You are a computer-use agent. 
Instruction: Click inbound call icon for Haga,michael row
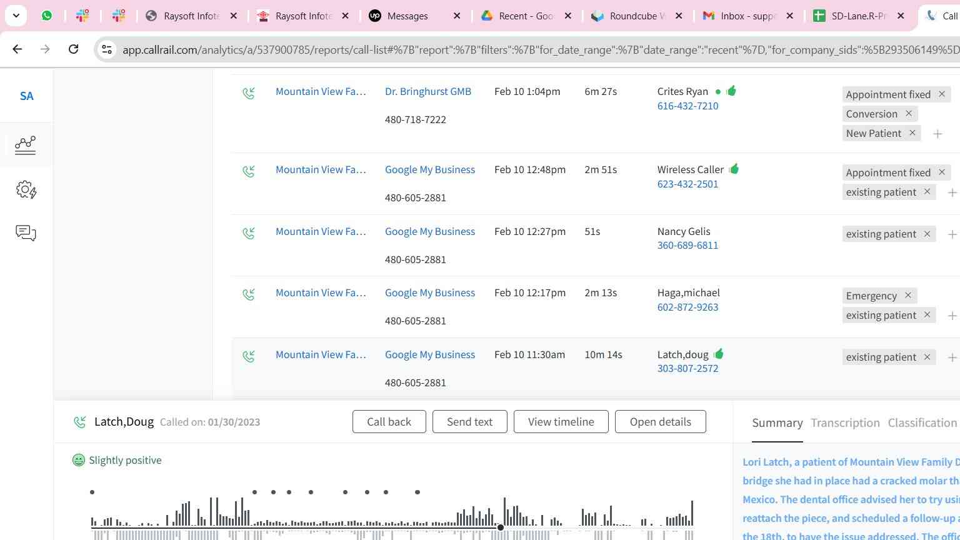coord(249,294)
